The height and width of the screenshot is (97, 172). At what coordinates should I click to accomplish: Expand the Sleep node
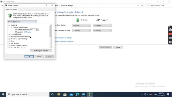[9, 41]
